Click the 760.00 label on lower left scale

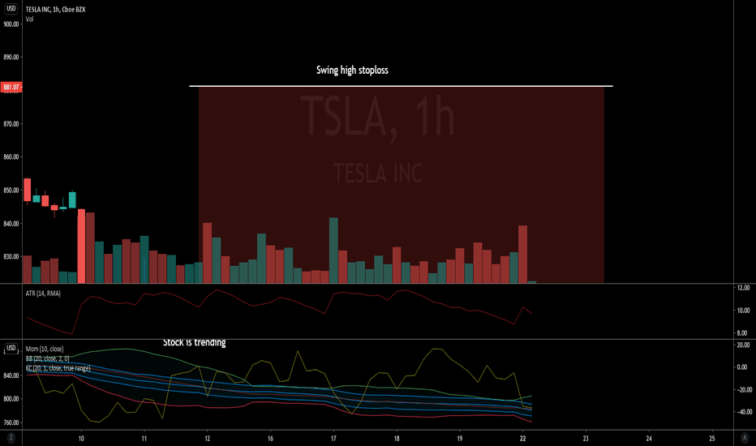[x=11, y=422]
